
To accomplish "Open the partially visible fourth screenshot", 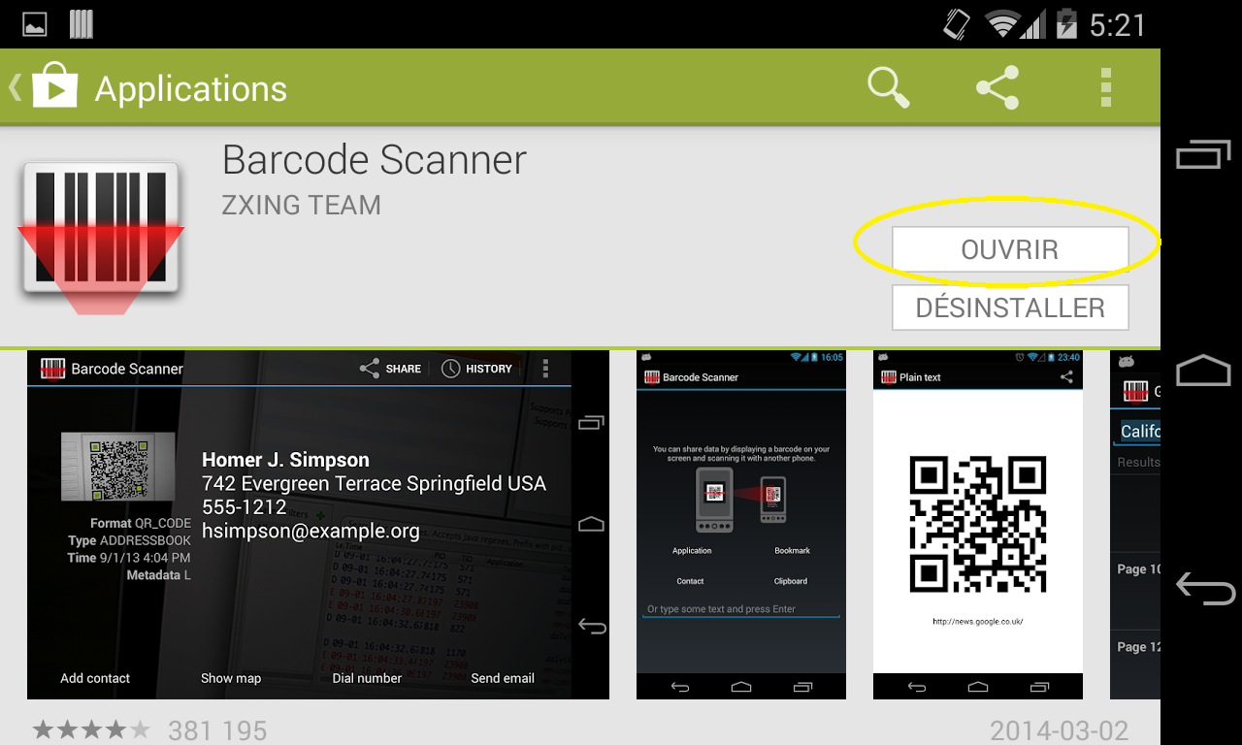I will point(1135,524).
